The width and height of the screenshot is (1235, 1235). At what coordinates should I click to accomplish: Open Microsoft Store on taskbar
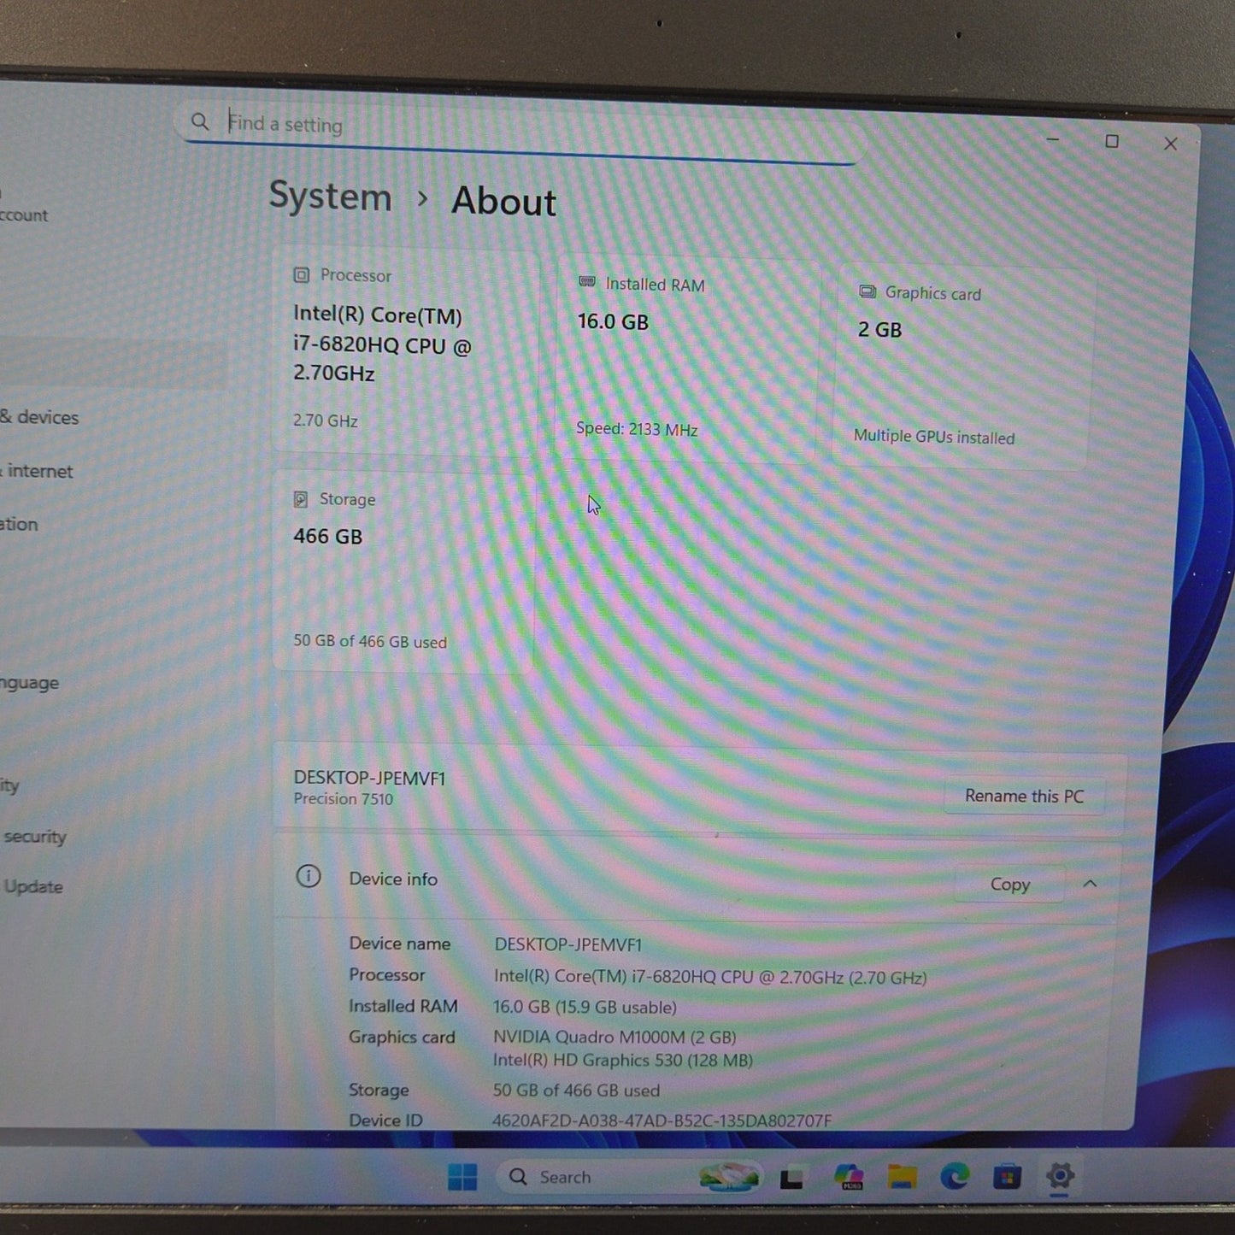point(1007,1178)
